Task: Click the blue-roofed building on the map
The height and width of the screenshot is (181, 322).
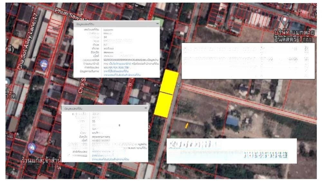Action: point(232,121)
